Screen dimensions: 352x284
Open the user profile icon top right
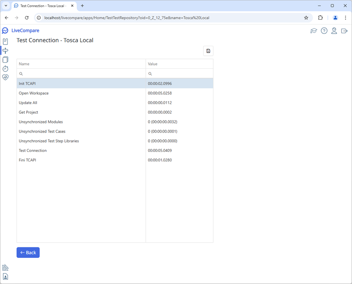pyautogui.click(x=334, y=31)
